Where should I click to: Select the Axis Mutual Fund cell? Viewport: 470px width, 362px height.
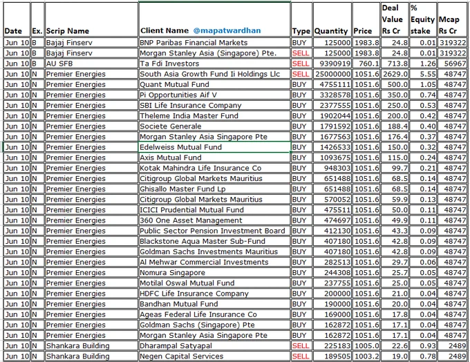[215, 158]
